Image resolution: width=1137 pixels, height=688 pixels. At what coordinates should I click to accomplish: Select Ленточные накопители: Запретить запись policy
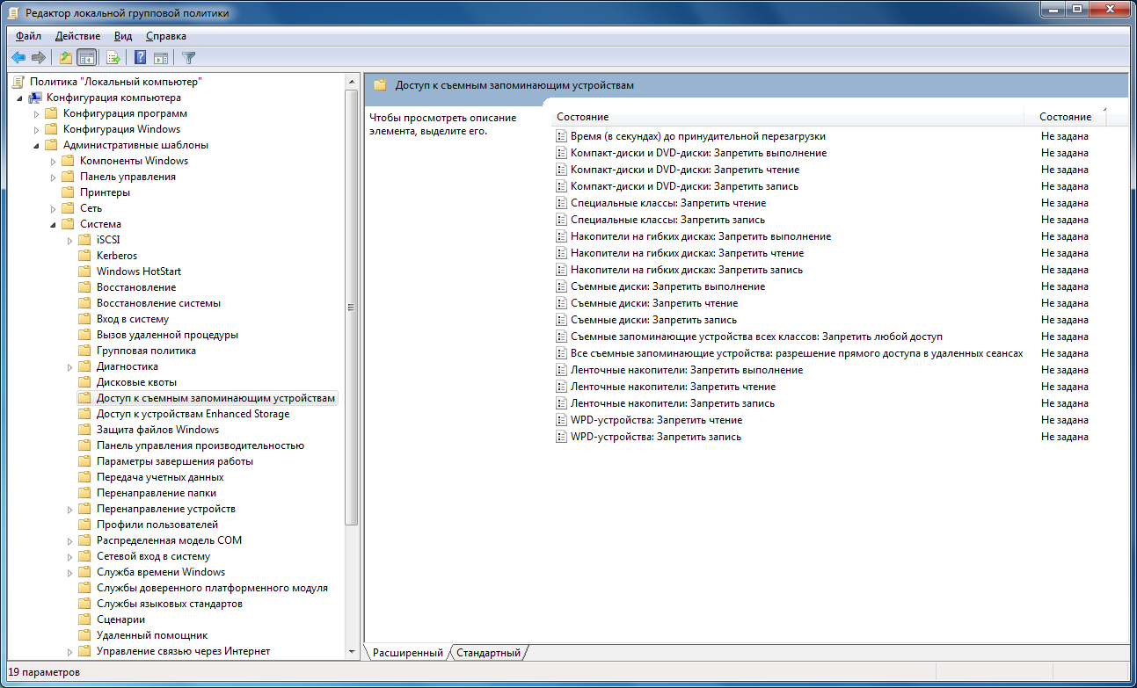click(x=673, y=403)
